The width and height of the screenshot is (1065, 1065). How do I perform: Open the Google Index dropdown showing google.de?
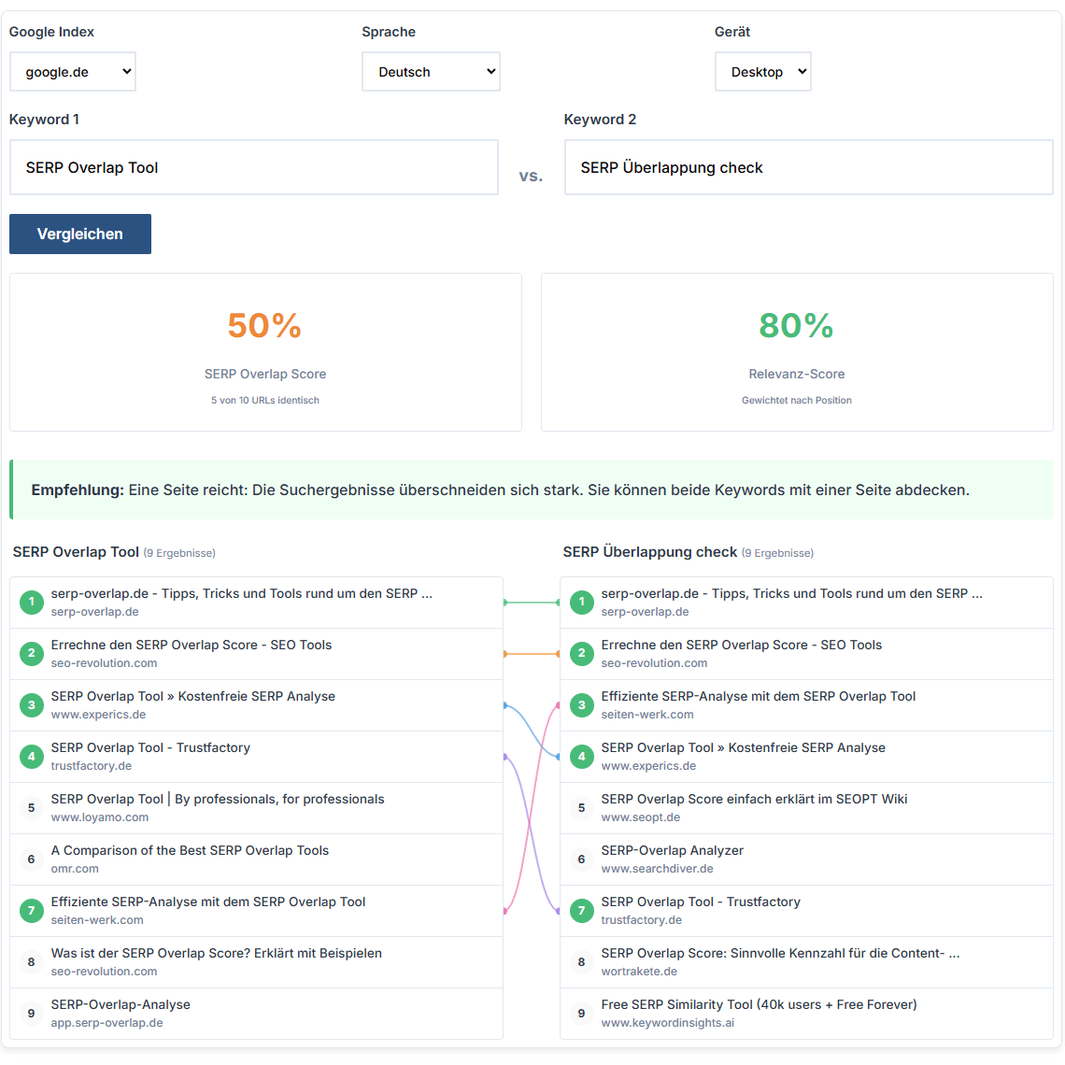click(72, 71)
